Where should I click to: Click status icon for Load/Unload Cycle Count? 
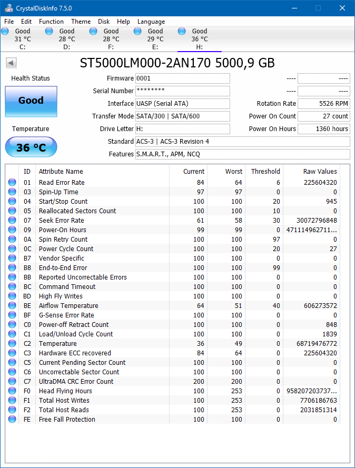(x=12, y=334)
